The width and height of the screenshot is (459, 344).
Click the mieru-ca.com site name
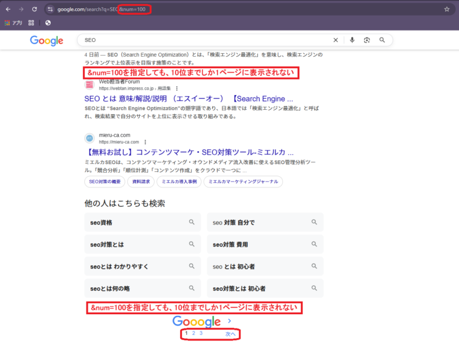[115, 135]
